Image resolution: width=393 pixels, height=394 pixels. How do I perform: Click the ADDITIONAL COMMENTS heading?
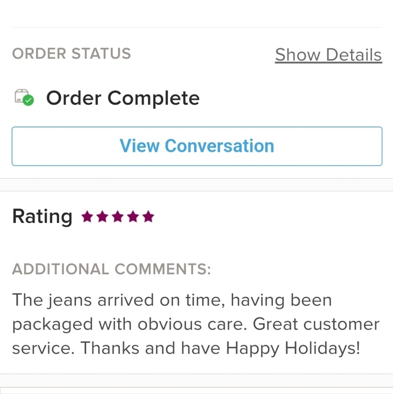[112, 269]
